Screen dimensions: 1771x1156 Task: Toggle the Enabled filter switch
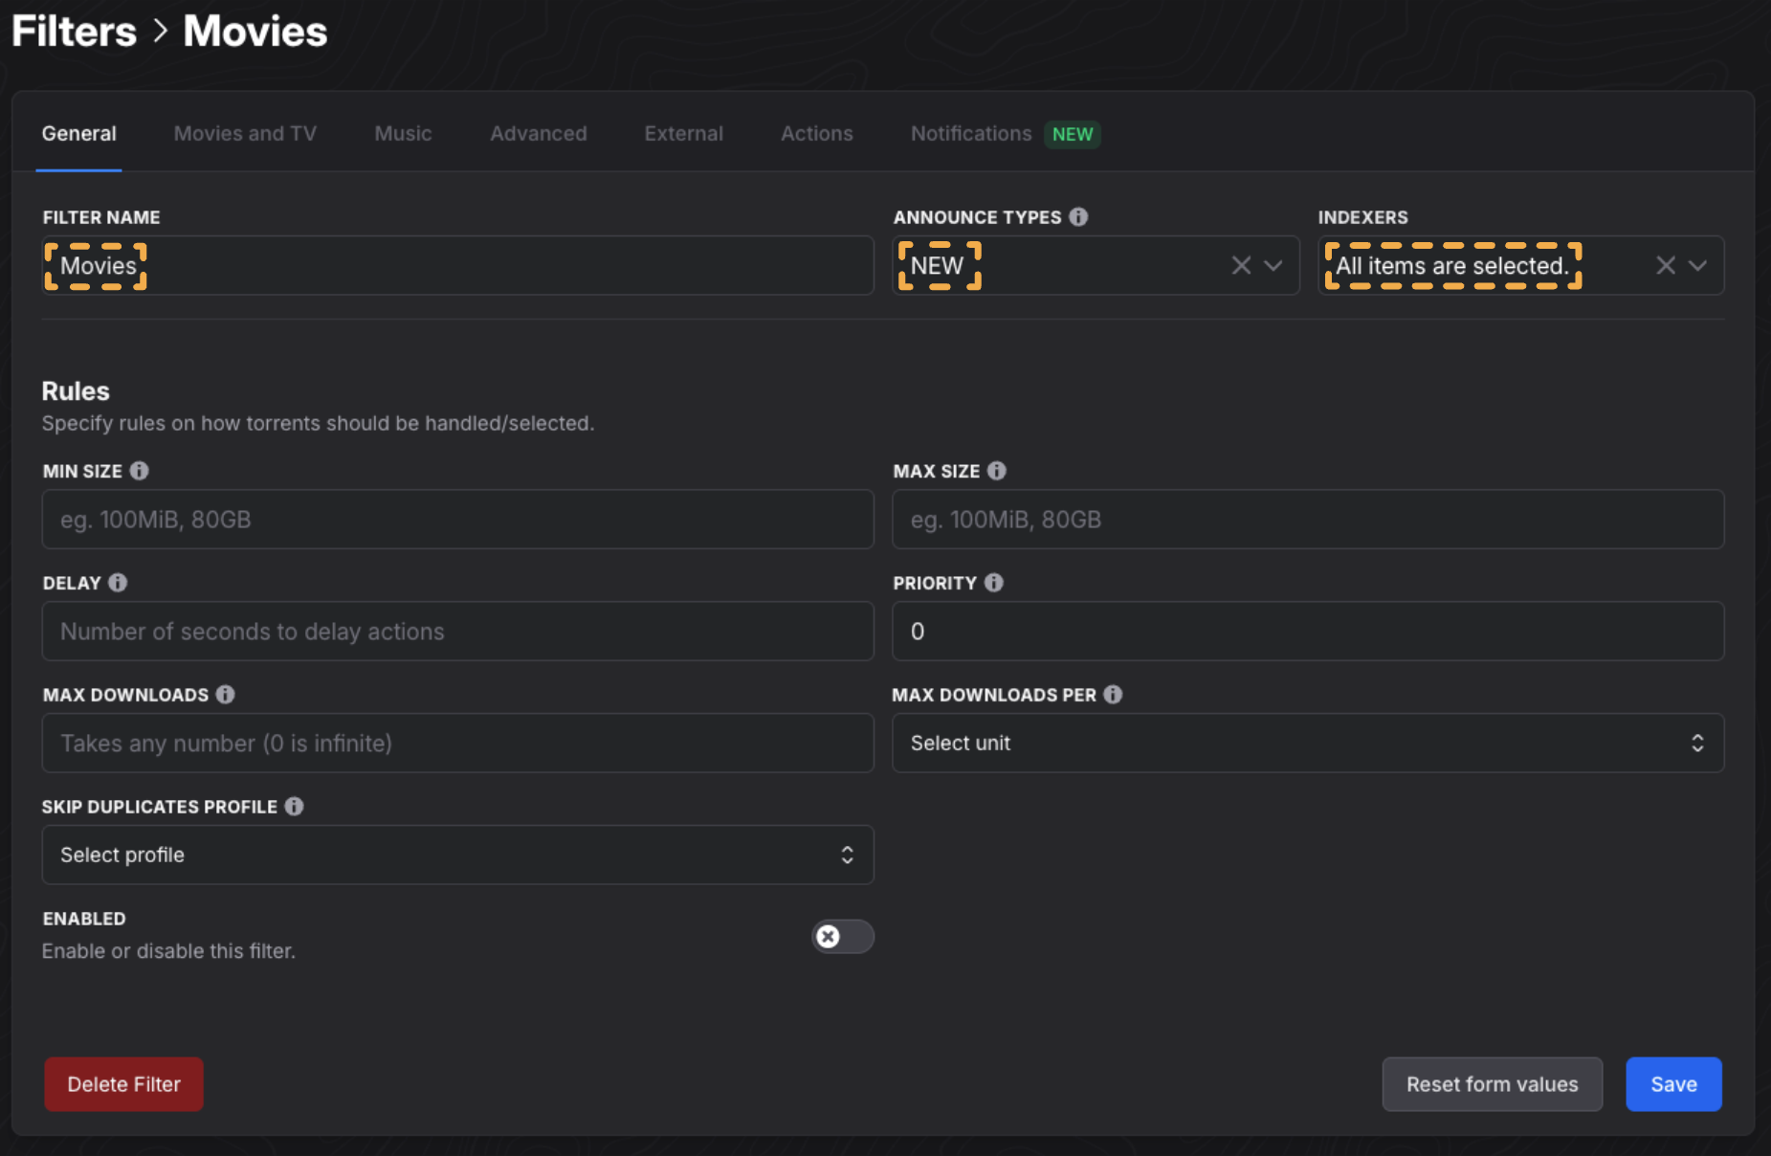tap(842, 936)
